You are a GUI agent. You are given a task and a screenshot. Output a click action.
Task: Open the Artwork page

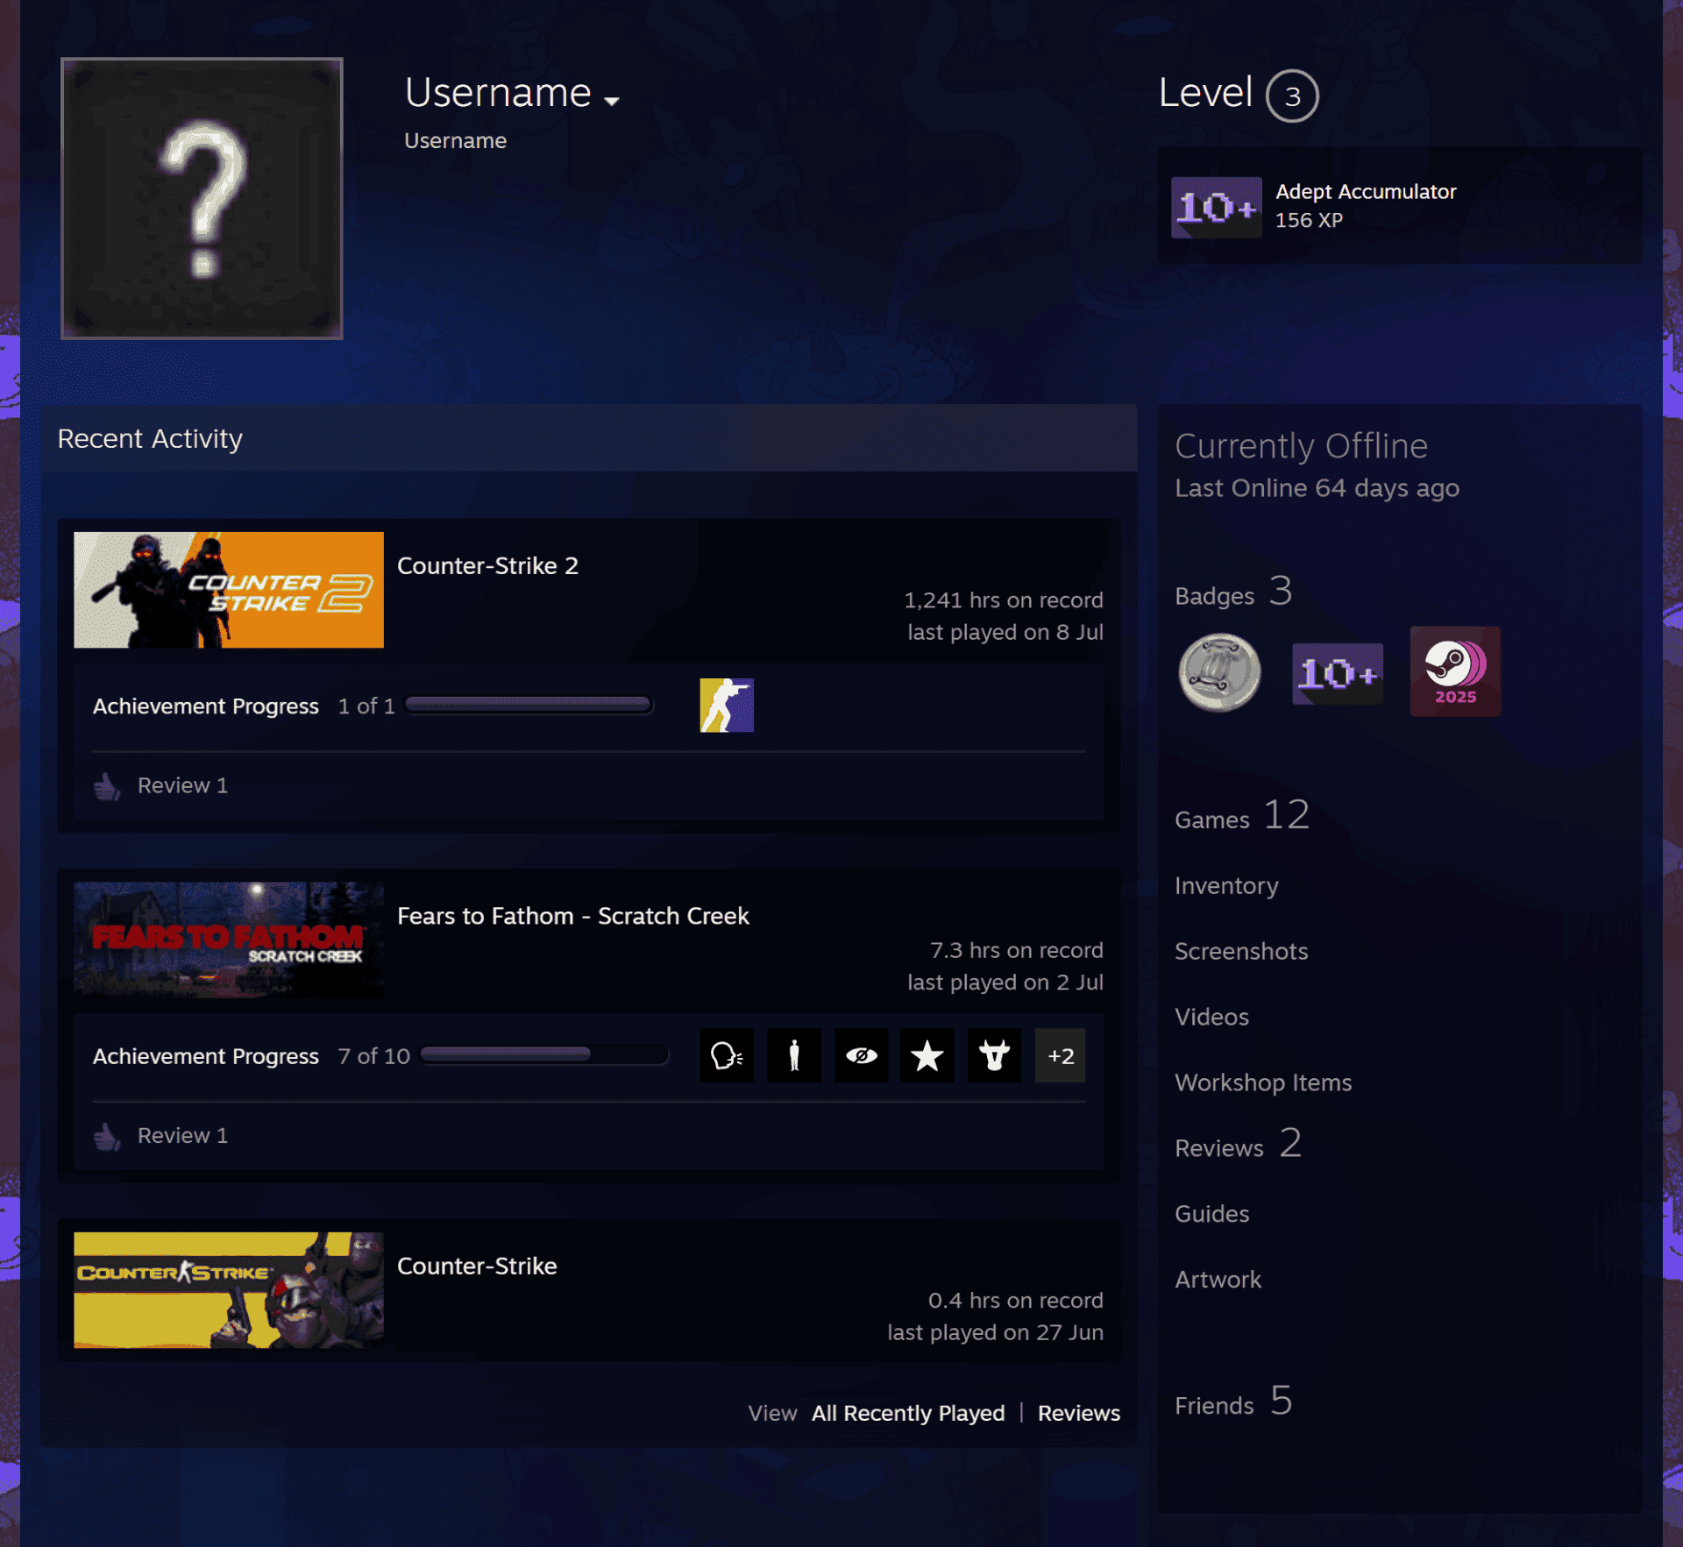click(1218, 1280)
